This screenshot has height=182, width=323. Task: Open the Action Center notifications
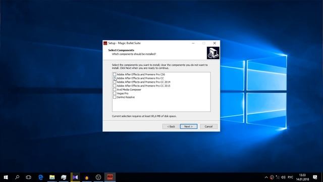[x=315, y=177]
